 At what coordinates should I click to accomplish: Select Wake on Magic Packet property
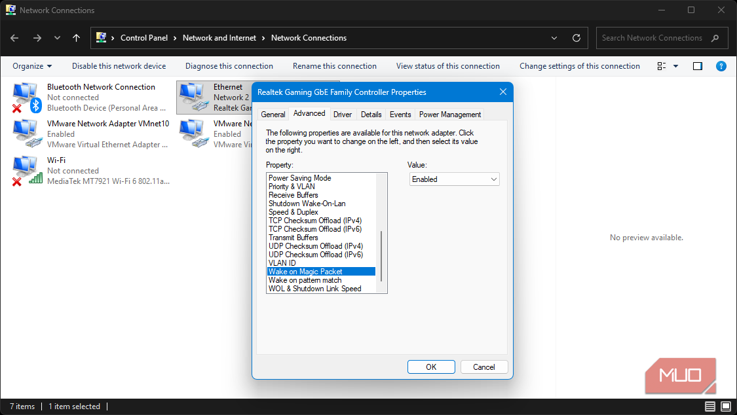[x=322, y=272]
